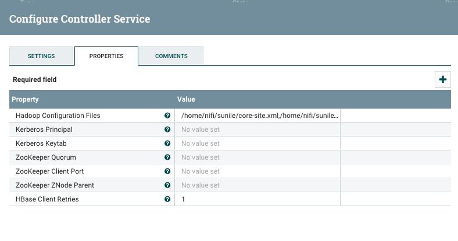Click help icon beside Kerberos Principal
This screenshot has height=241, width=458.
pyautogui.click(x=167, y=130)
